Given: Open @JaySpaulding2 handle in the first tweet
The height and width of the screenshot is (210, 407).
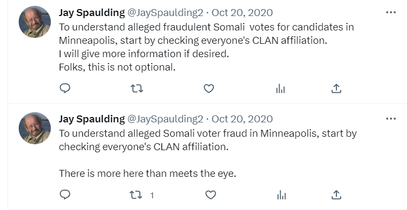Looking at the screenshot, I should click(165, 13).
